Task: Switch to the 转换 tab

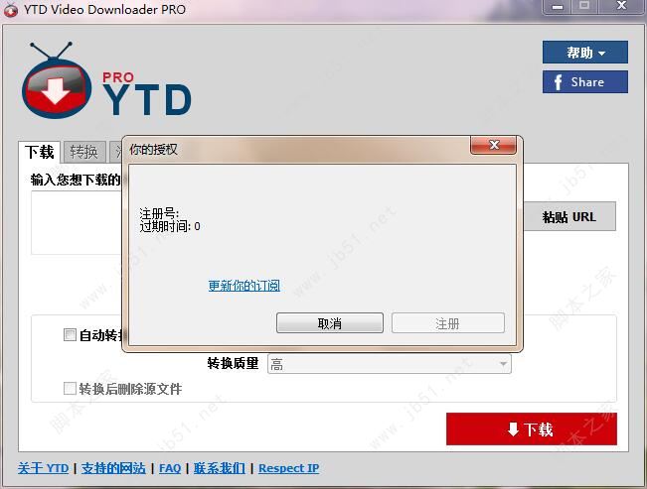Action: (84, 152)
